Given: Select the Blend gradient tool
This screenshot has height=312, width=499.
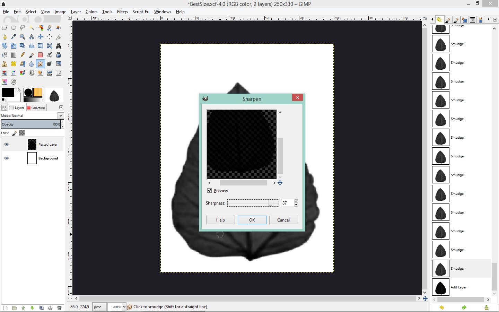Looking at the screenshot, I should click(x=14, y=55).
